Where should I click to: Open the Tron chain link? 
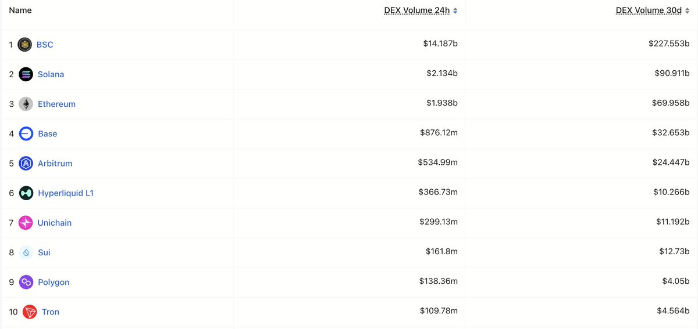[51, 312]
